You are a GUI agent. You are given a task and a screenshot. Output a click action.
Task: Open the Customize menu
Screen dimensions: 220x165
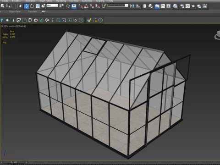click(87, 1)
